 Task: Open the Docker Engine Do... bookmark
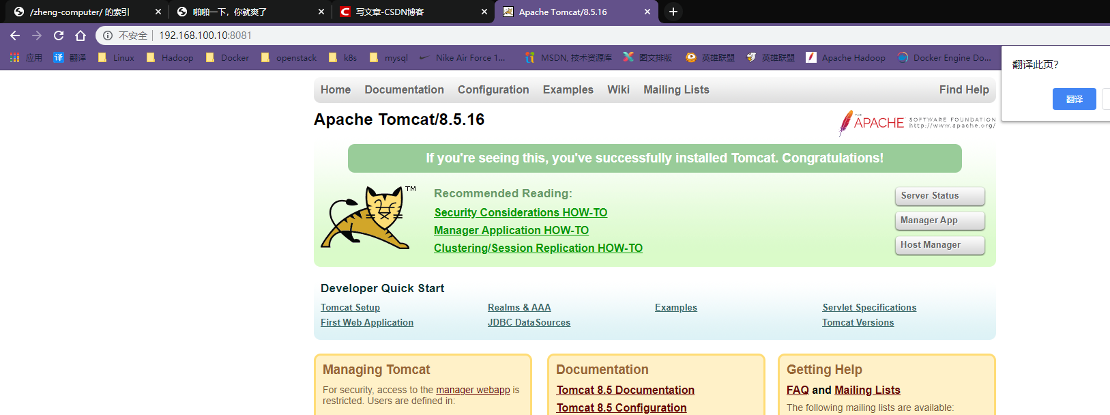(944, 58)
